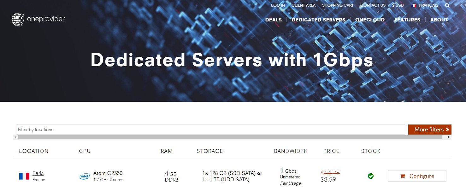This screenshot has width=466, height=191.
Task: Sort by PRICE column header
Action: [331, 151]
